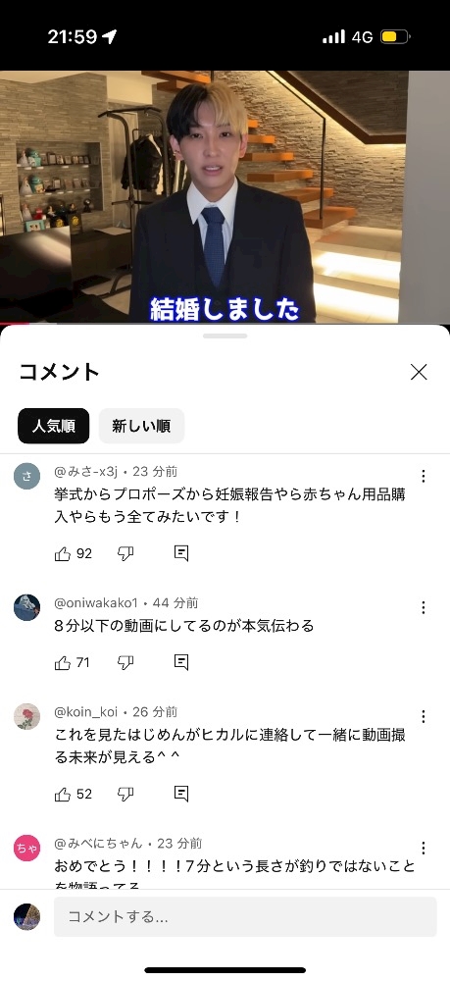Dislike the comment by @みさ-x3j
This screenshot has height=981, width=450.
point(125,553)
